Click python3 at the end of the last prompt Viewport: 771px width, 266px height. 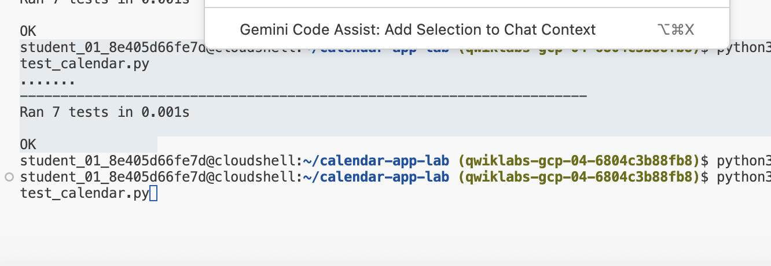tap(743, 177)
